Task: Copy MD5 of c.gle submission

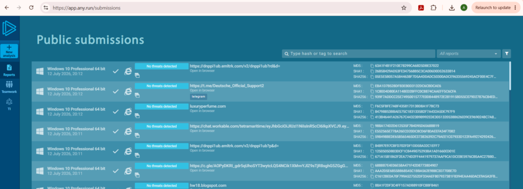Action: 372,166
